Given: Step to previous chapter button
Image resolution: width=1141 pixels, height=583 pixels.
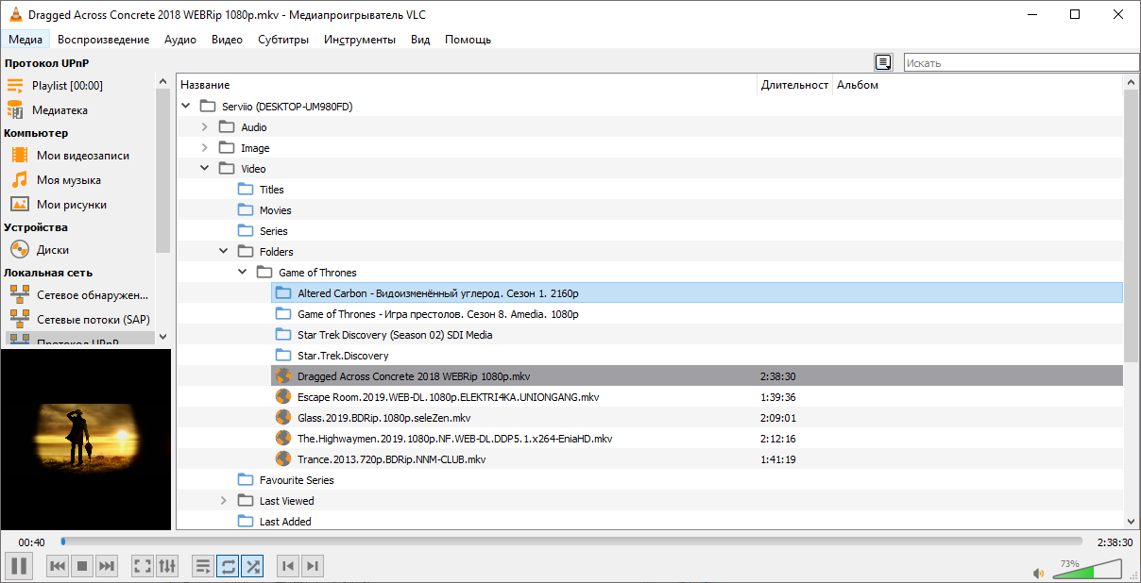Looking at the screenshot, I should pos(288,566).
